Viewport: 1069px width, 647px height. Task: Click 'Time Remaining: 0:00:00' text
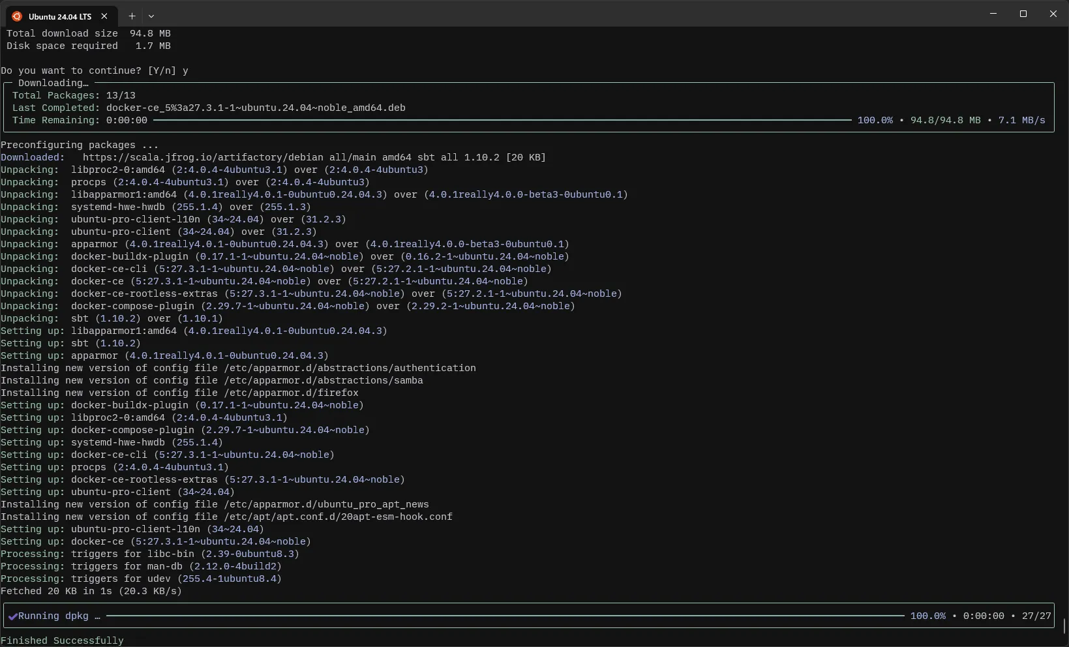click(x=80, y=120)
